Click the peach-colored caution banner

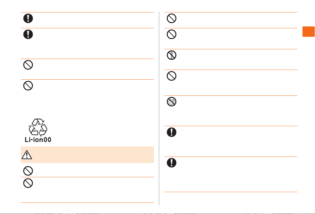click(x=87, y=155)
